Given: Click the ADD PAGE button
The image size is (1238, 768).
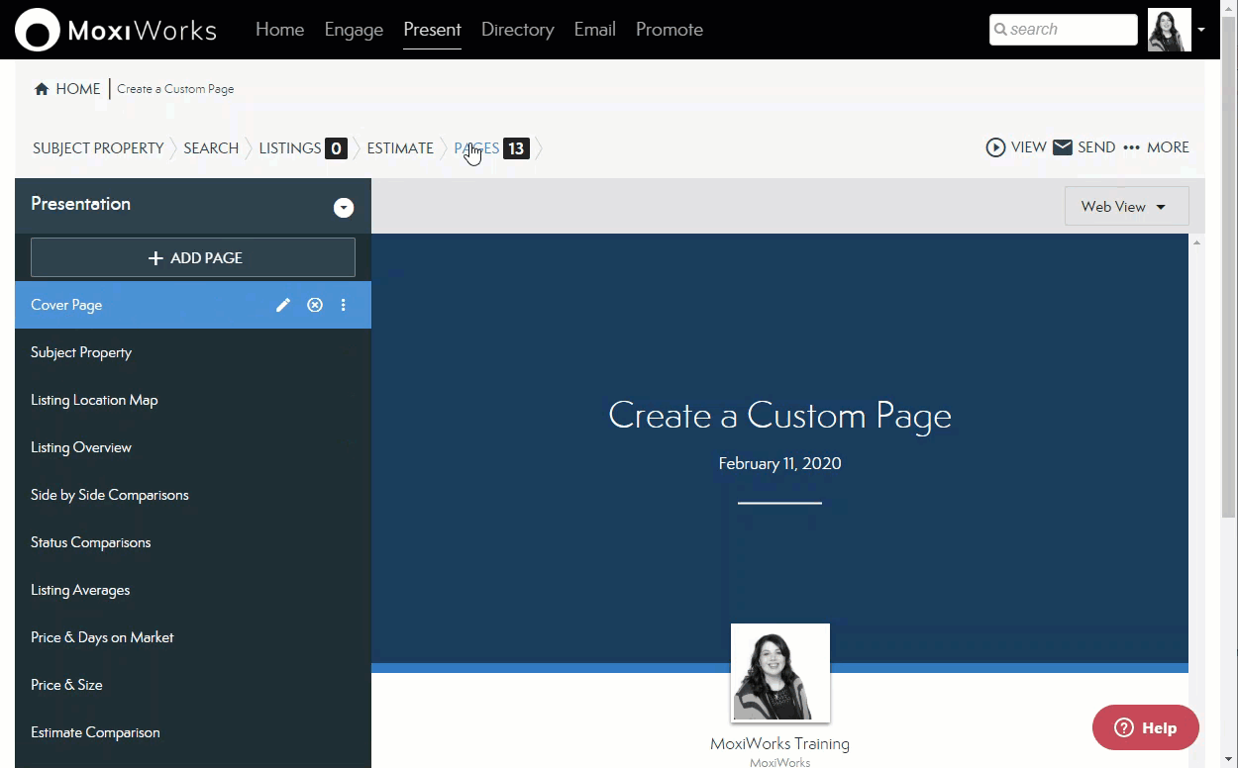Looking at the screenshot, I should (x=193, y=257).
